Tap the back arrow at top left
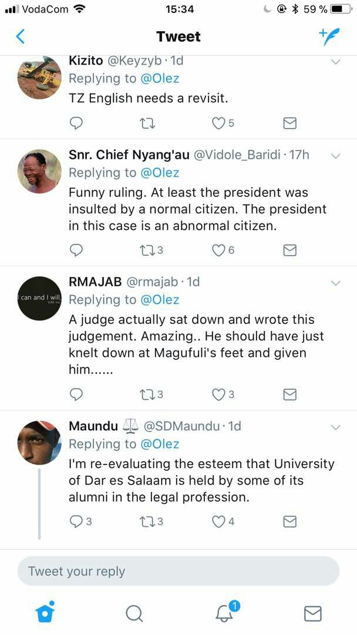Viewport: 357px width, 635px height. [21, 36]
